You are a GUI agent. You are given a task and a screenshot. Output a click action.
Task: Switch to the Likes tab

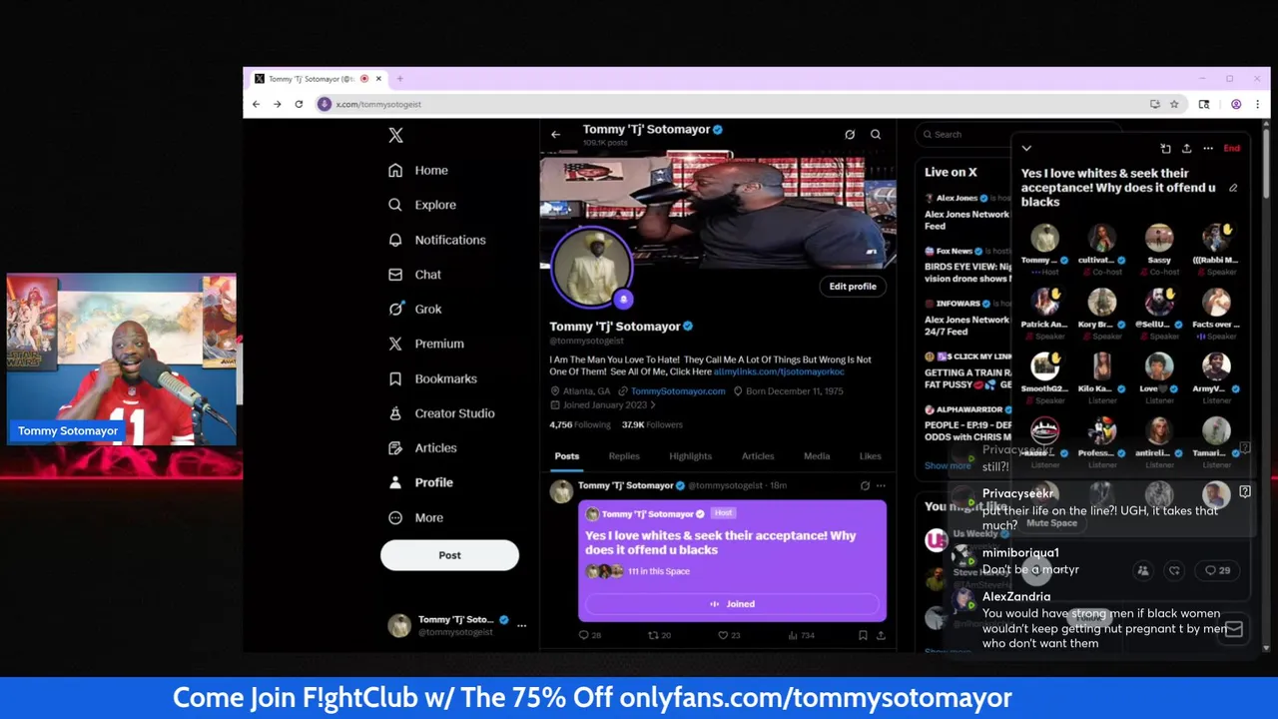pyautogui.click(x=871, y=456)
